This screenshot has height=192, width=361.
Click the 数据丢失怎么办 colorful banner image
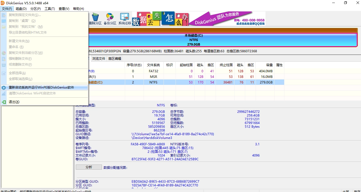[161, 19]
